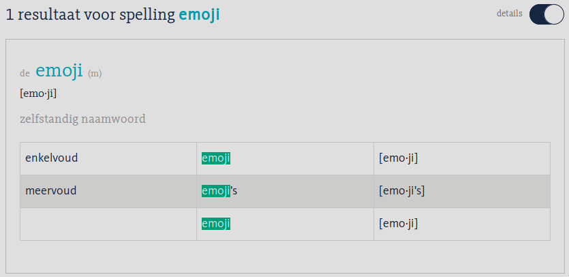569x277 pixels.
Task: Click the plural form 'emoji's'
Action: [x=219, y=191]
